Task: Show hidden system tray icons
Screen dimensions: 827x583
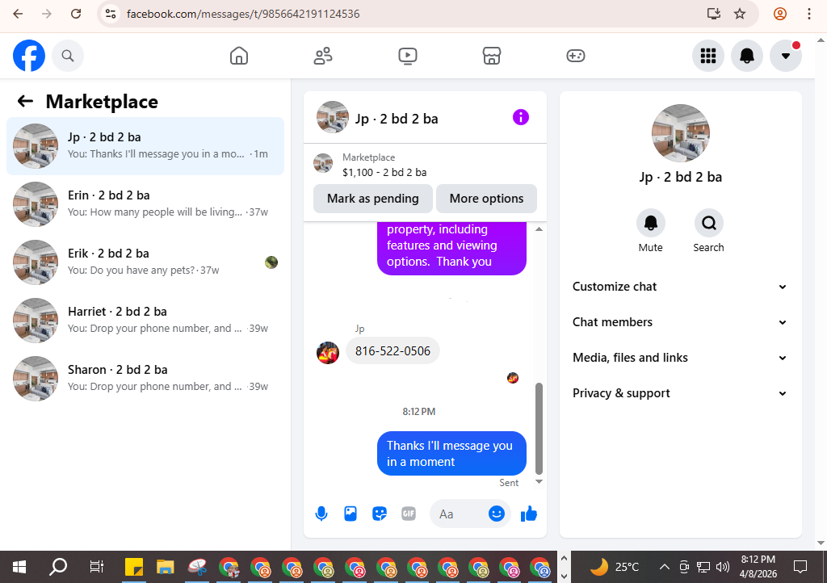Action: [x=665, y=567]
